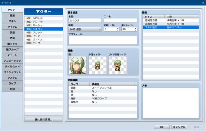Screen dimensions: 206x131
Task: Select actor 0008 エリザ
Action: tap(44, 43)
